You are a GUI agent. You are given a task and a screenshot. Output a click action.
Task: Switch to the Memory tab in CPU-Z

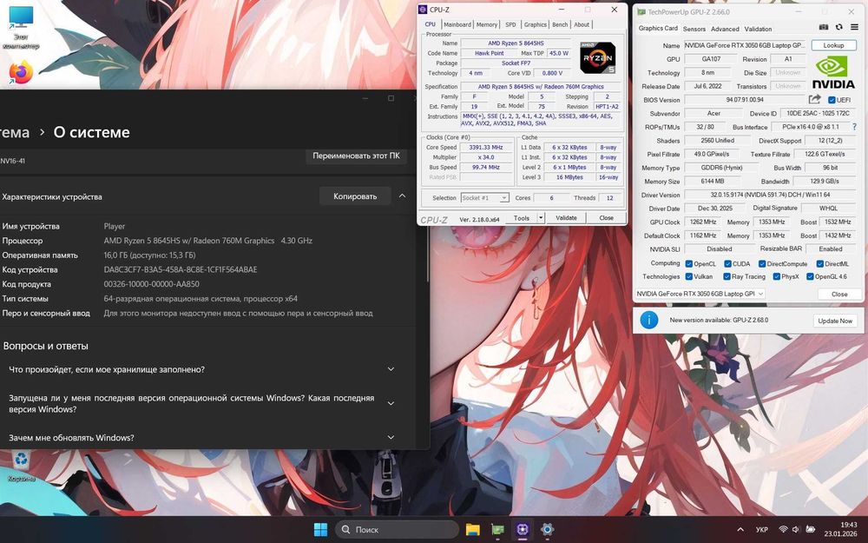487,24
